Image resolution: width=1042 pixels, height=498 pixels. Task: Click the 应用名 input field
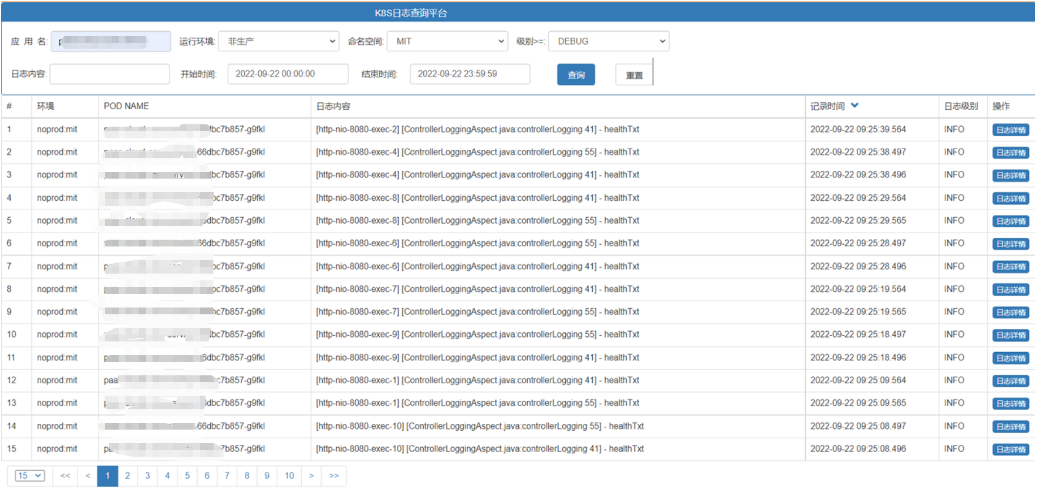(111, 41)
